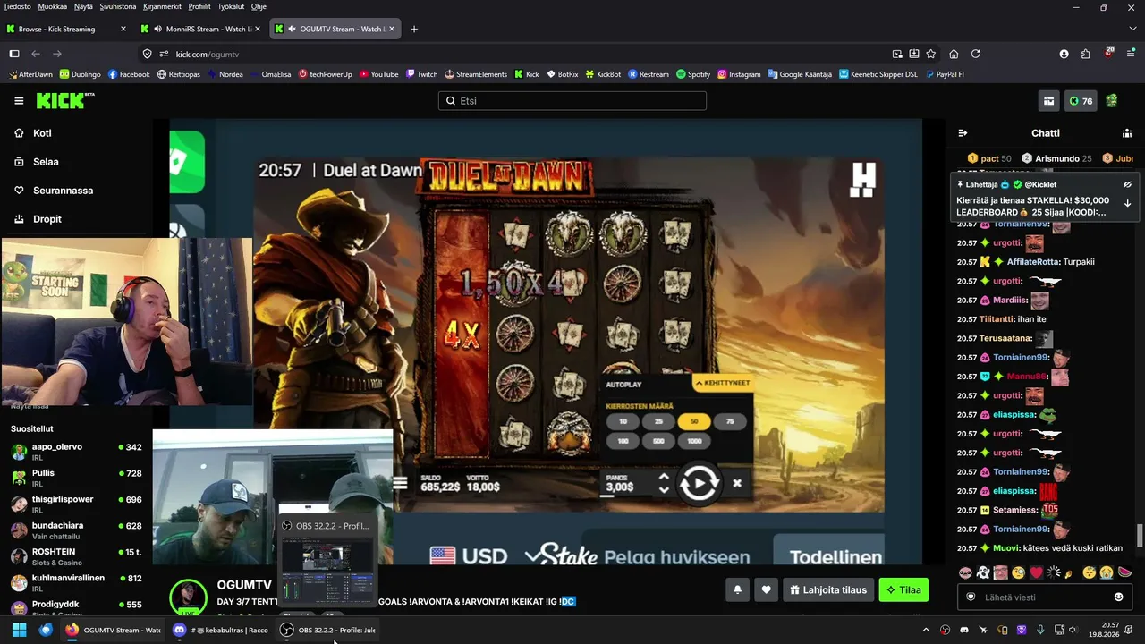Image resolution: width=1145 pixels, height=644 pixels.
Task: Follow the channel with the heart button
Action: pyautogui.click(x=766, y=590)
